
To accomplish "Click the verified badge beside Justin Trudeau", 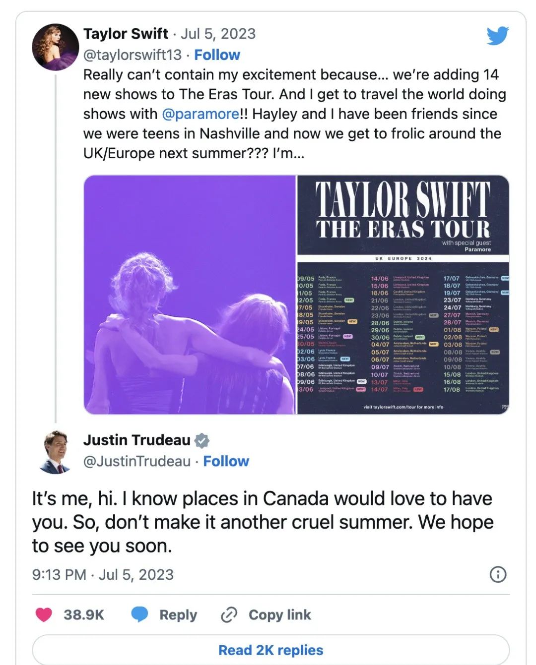I will tap(201, 440).
